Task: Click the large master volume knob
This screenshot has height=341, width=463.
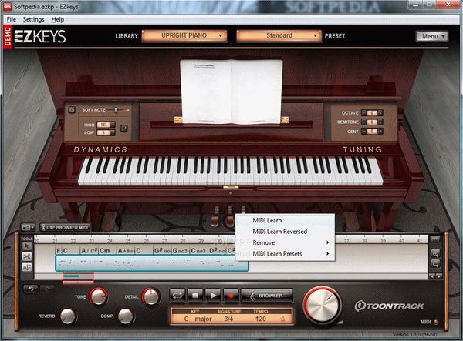Action: pyautogui.click(x=323, y=306)
